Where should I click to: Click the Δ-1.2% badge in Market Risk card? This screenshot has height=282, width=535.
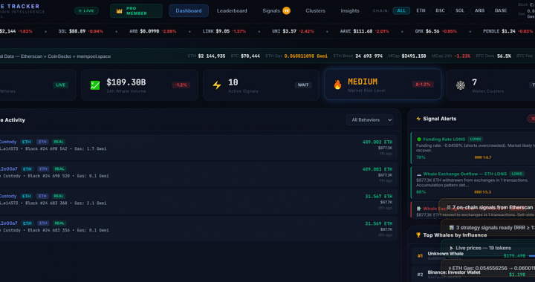click(423, 84)
